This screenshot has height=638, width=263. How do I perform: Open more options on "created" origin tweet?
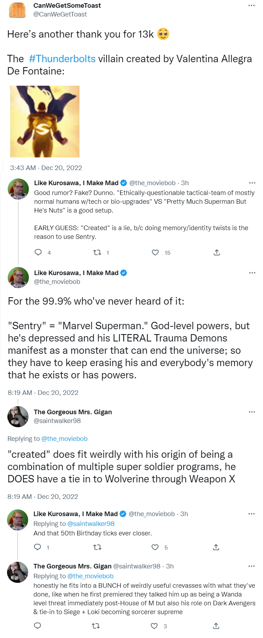point(252,412)
